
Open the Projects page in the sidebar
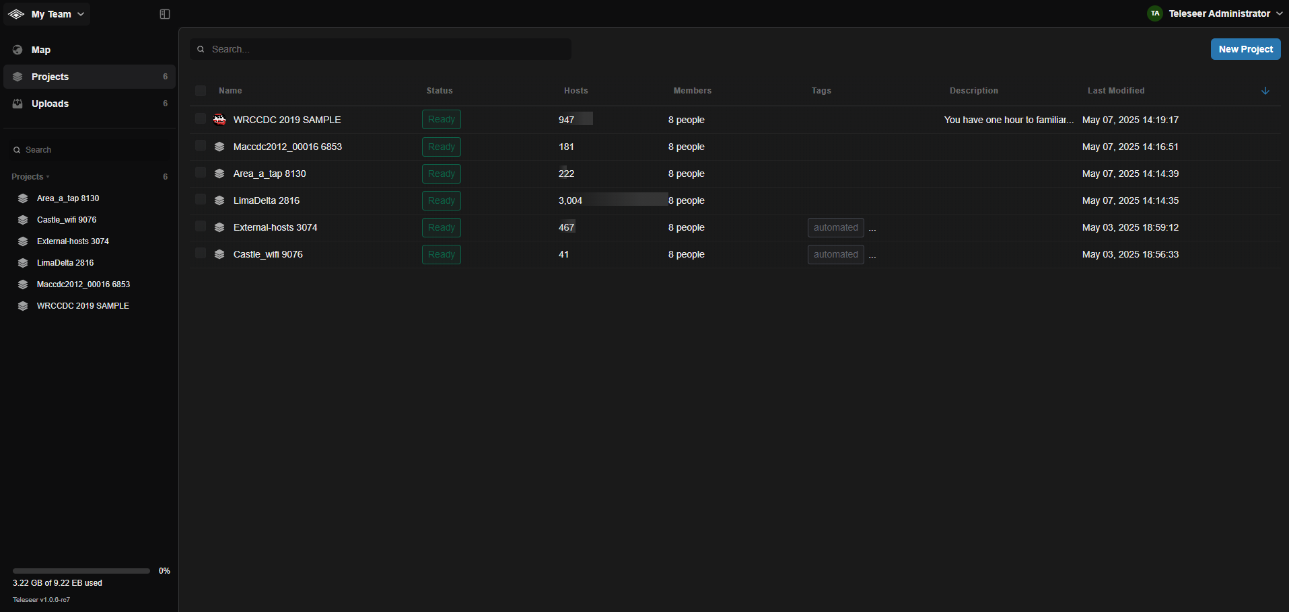(x=90, y=77)
